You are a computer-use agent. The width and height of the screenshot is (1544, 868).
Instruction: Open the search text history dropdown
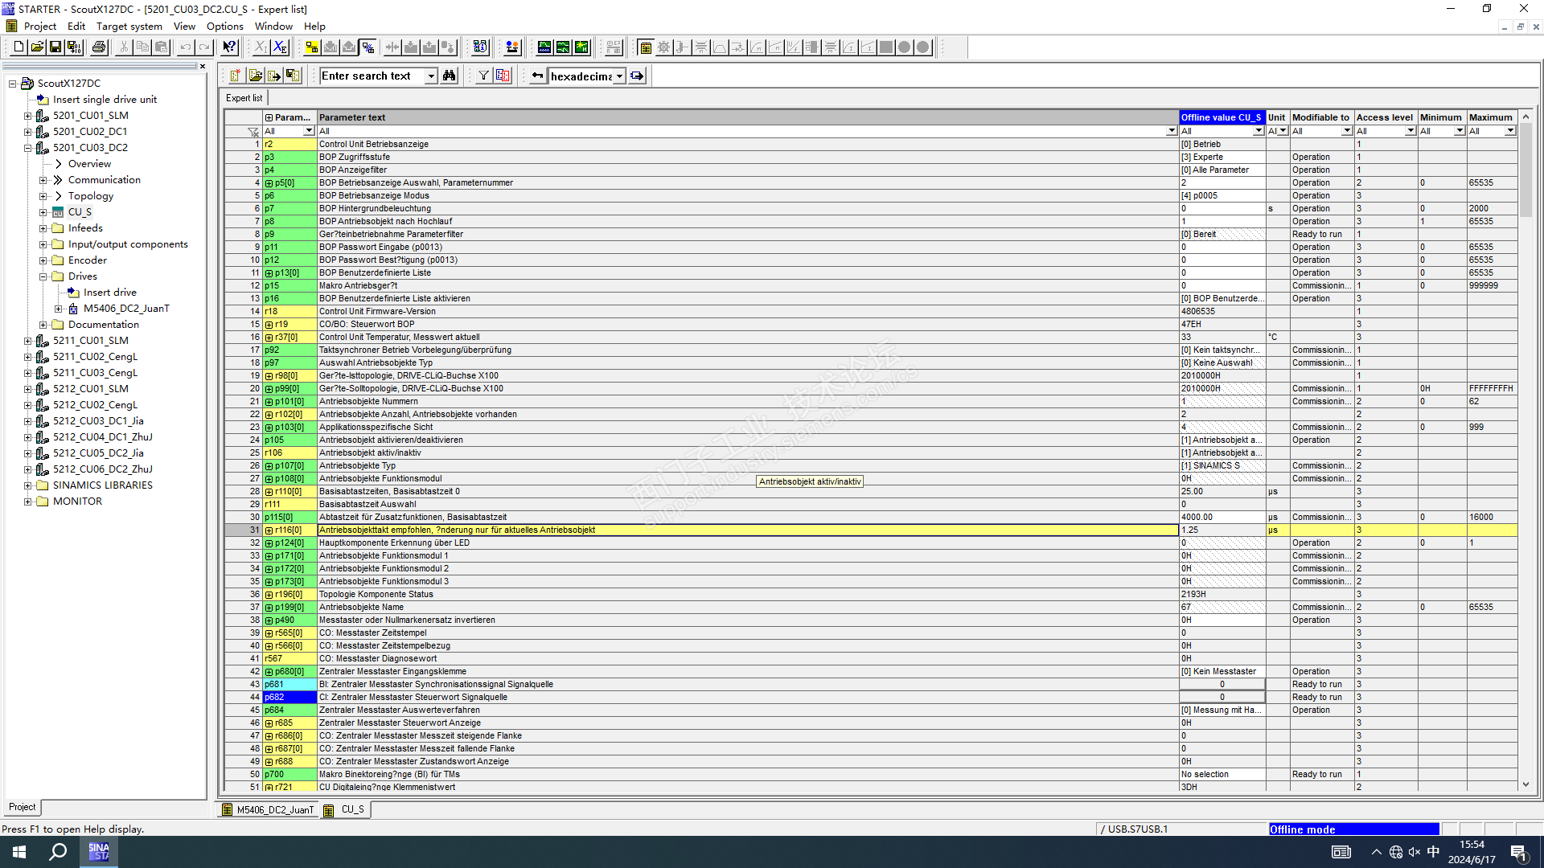(x=431, y=76)
